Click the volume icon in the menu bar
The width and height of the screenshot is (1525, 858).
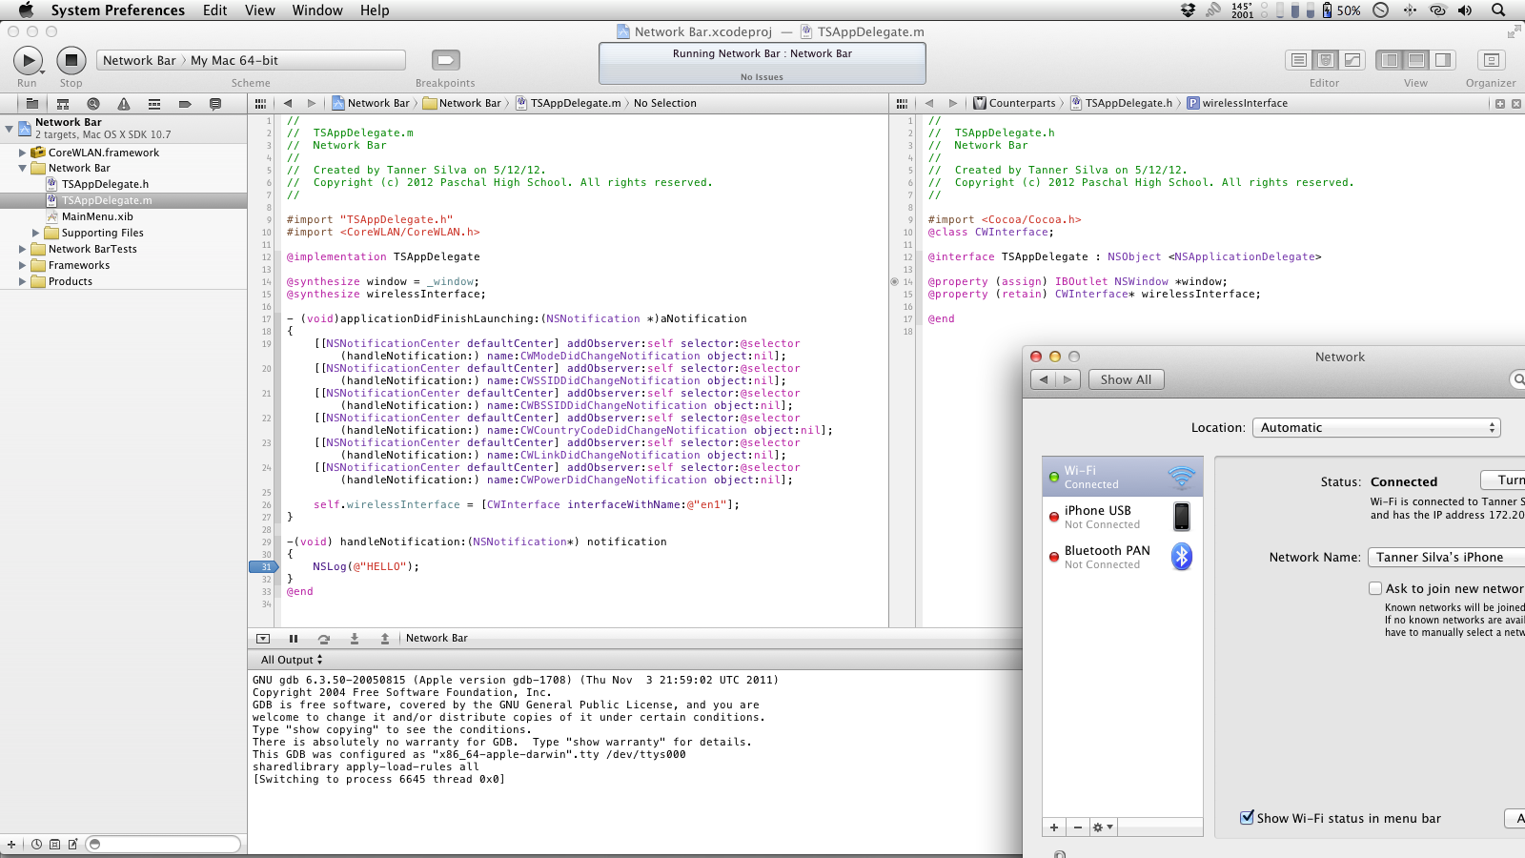1465,10
